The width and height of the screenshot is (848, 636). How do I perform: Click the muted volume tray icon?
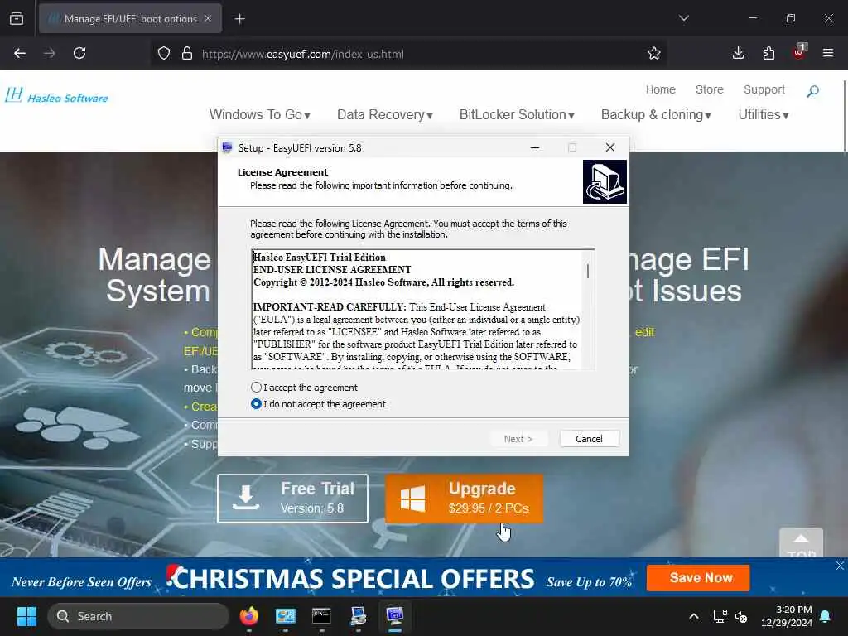click(x=741, y=616)
